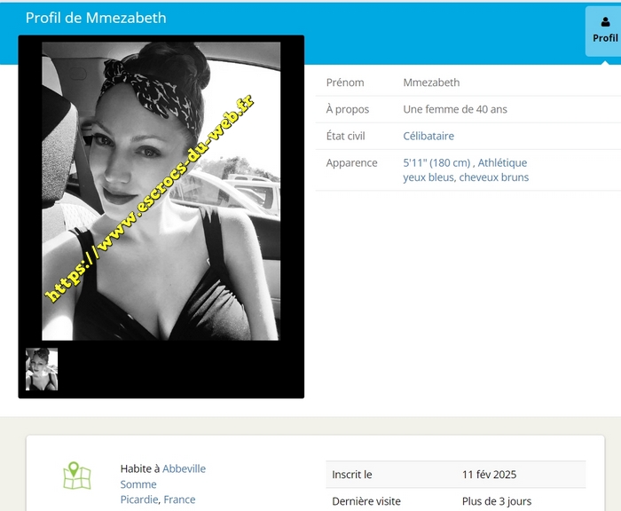Click the 'Inscrit le' row label
Viewport: 621px width, 511px height.
[352, 475]
